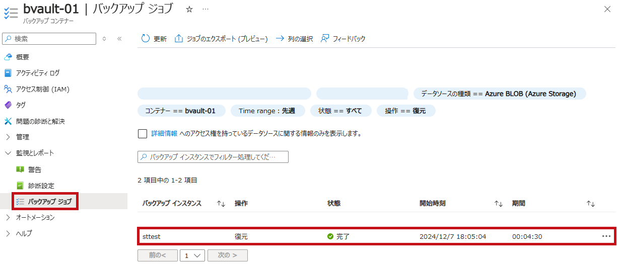Viewport: 618px width, 265px height.
Task: Toggle the 詳細情報 access checkbox
Action: (x=143, y=134)
